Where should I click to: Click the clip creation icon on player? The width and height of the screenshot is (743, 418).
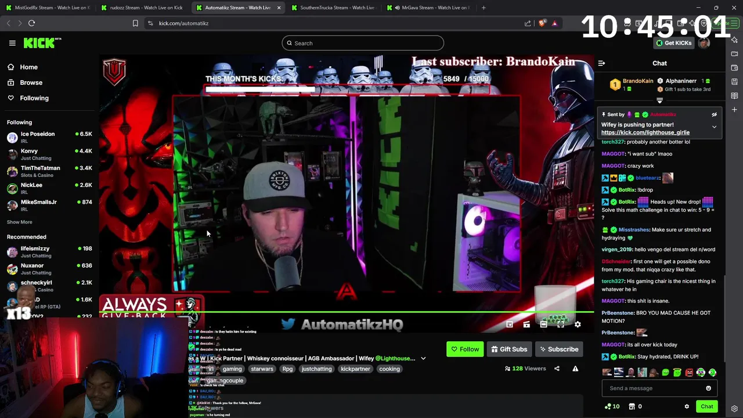526,325
